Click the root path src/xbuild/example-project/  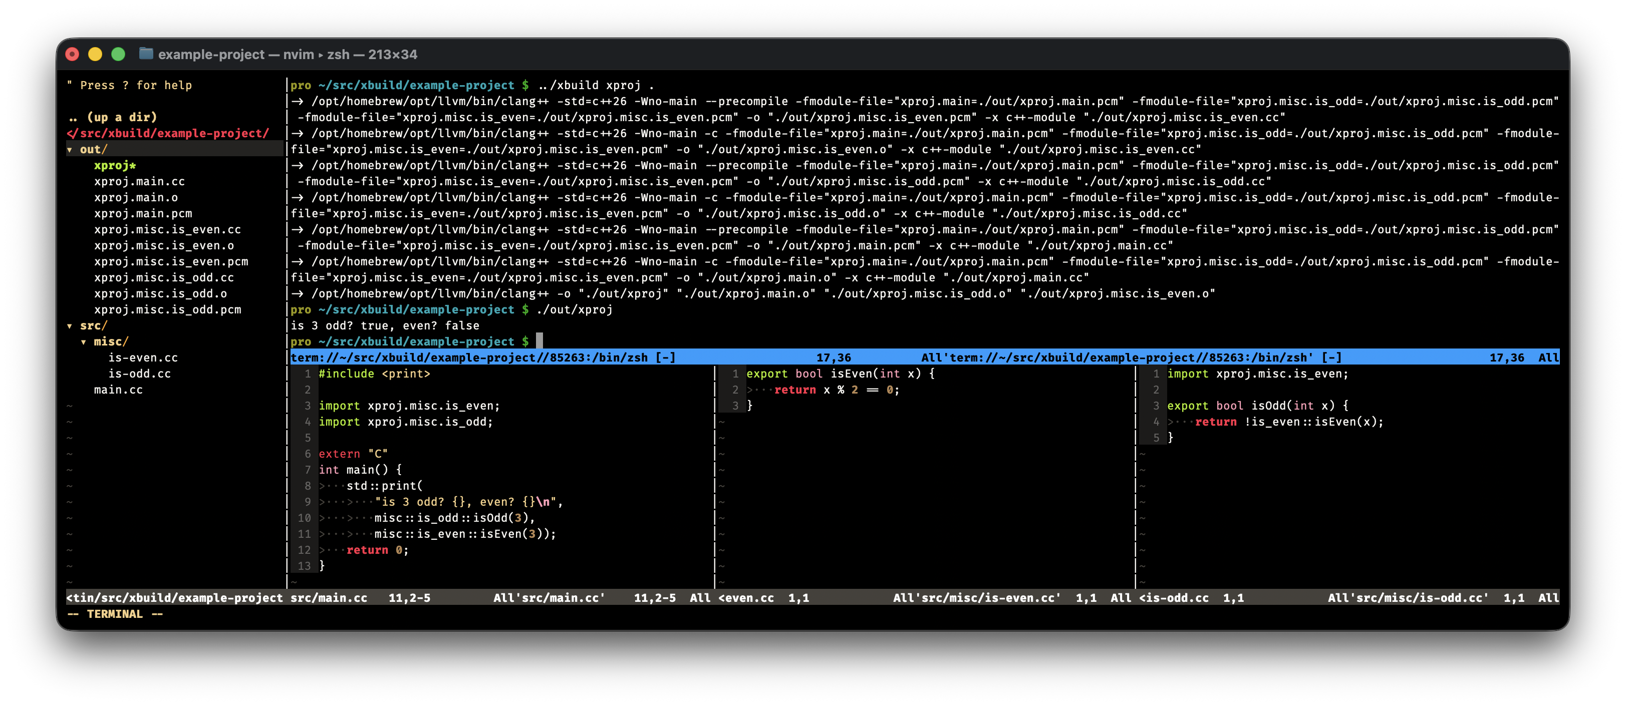coord(168,133)
